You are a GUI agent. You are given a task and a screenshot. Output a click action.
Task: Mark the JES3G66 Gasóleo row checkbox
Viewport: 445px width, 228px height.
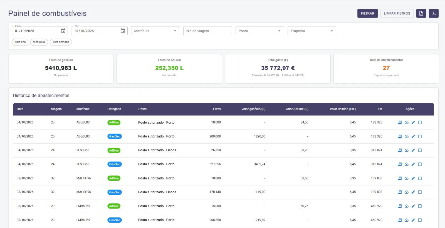pos(420,164)
